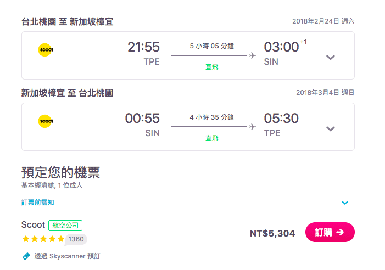Image resolution: width=385 pixels, height=270 pixels.
Task: Click the green 航空公司 badge
Action: [x=65, y=225]
